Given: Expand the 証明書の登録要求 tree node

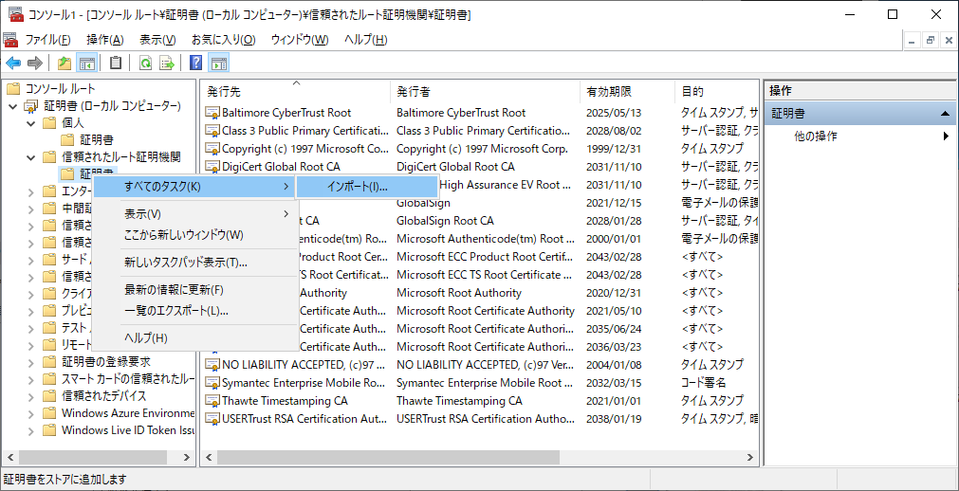Looking at the screenshot, I should pyautogui.click(x=31, y=362).
